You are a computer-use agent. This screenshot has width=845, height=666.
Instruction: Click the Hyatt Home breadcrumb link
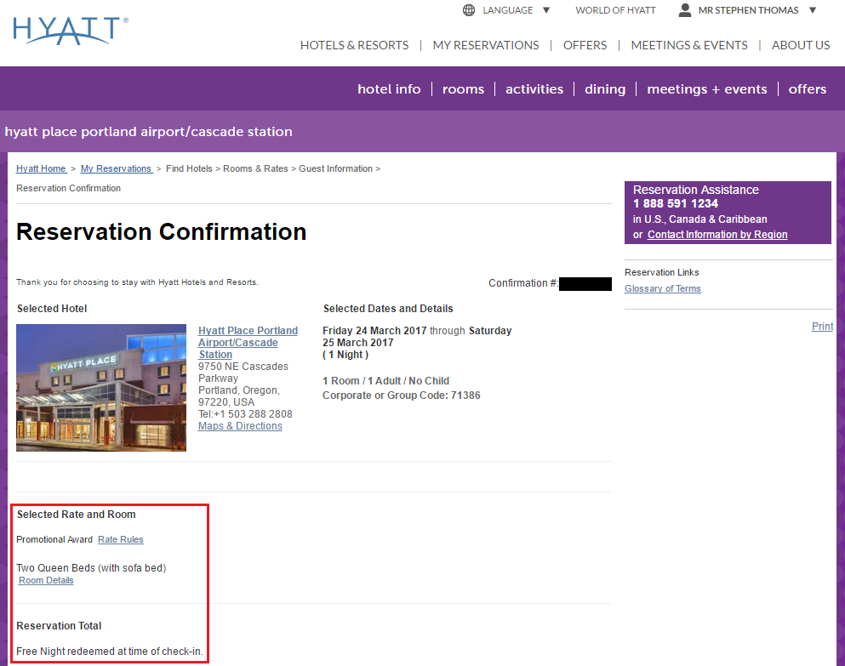[41, 168]
